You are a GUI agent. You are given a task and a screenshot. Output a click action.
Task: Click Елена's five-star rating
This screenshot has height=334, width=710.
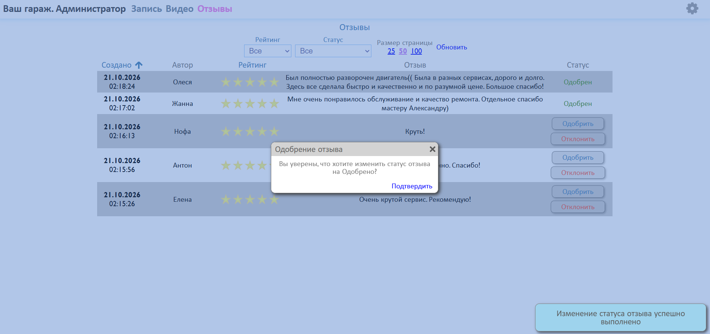250,200
